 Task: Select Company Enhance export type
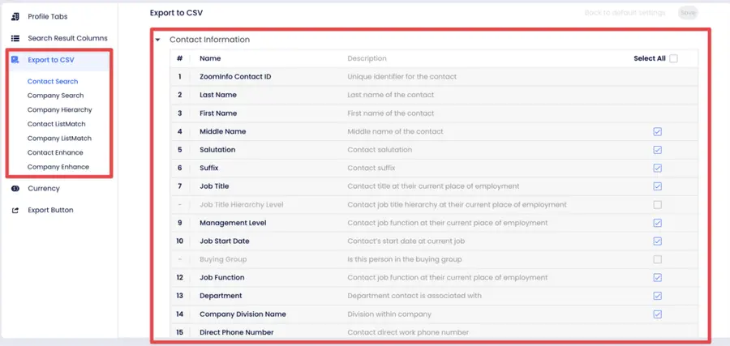[x=58, y=166]
